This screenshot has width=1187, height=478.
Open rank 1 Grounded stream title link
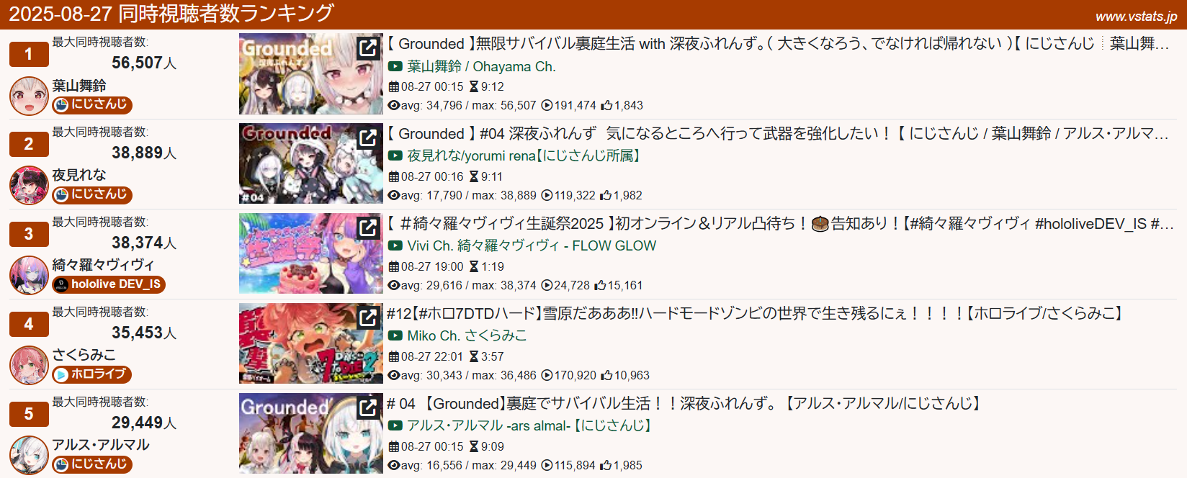click(x=778, y=44)
